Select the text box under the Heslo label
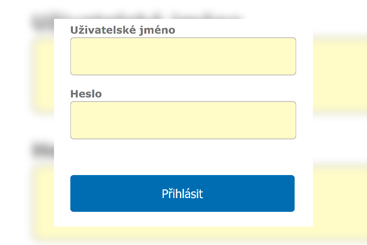Image resolution: width=367 pixels, height=245 pixels. tap(183, 120)
